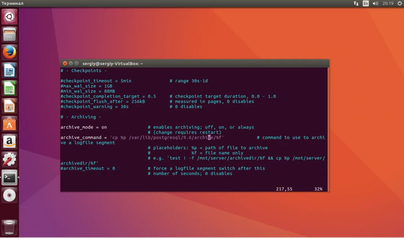Click the cursor position '217,55' status
The height and width of the screenshot is (238, 404).
point(284,189)
